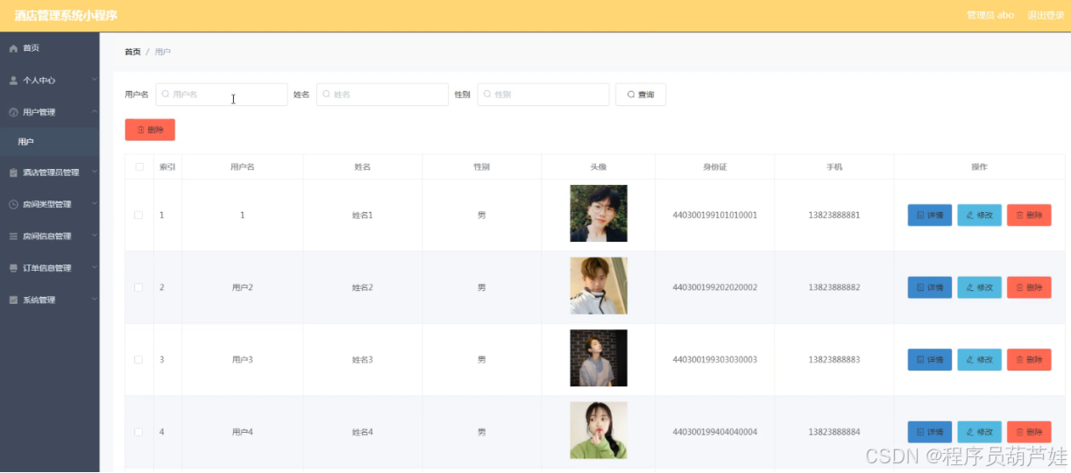Click the search icon in 性别 field
This screenshot has height=473, width=1071.
487,94
